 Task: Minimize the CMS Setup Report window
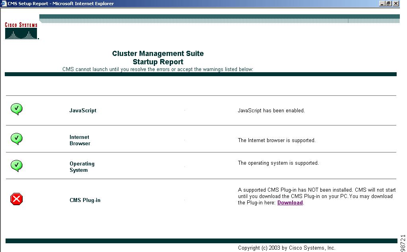tap(382, 3)
